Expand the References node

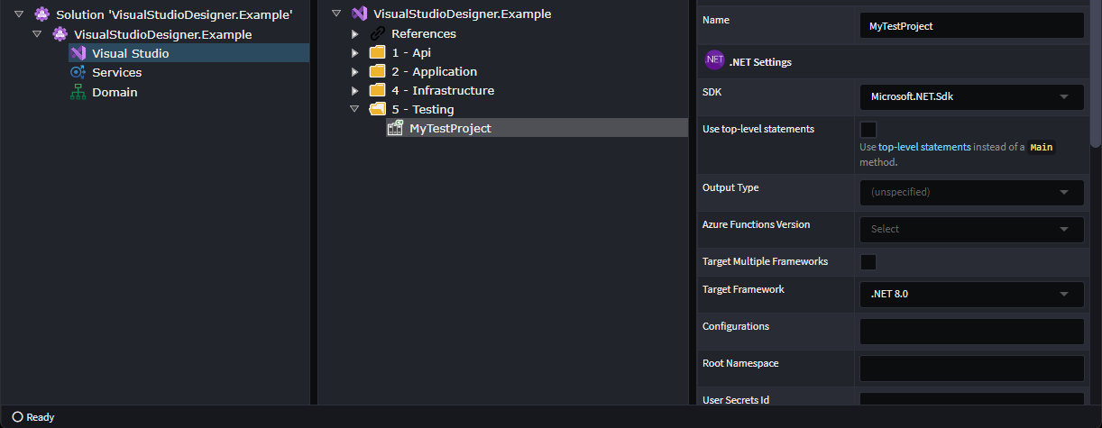355,33
